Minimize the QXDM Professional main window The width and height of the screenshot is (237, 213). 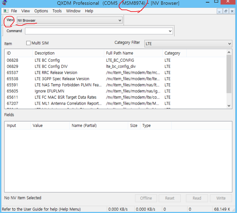(x=208, y=2)
